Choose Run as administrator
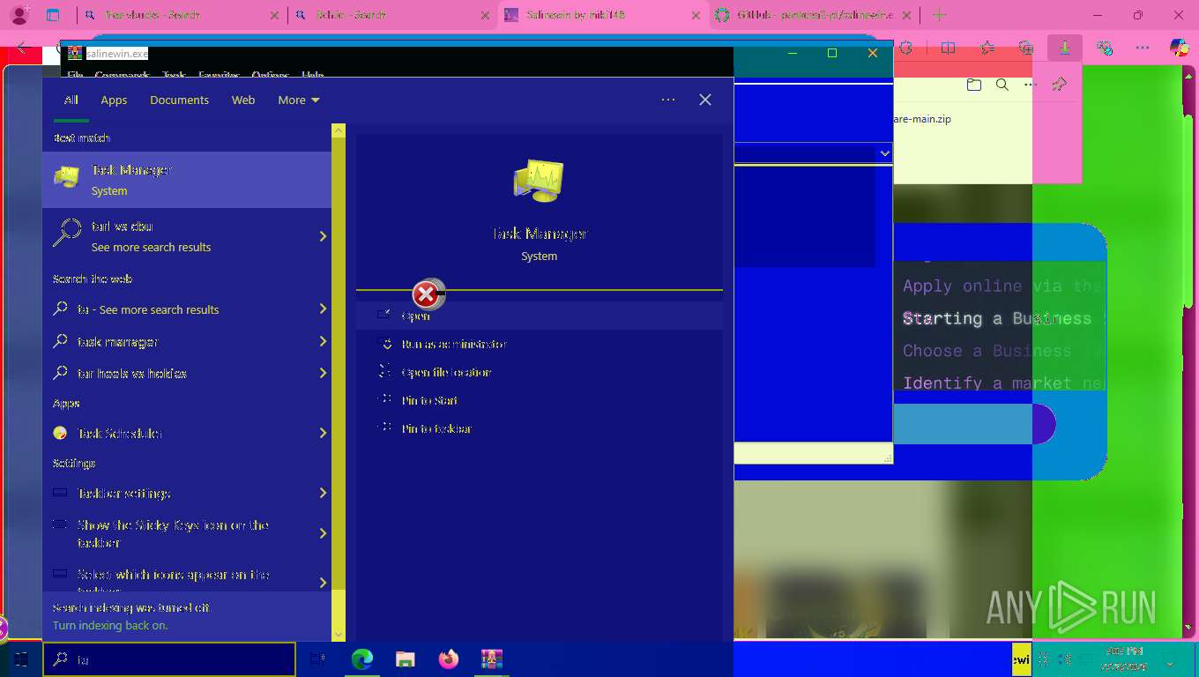1199x677 pixels. click(540, 344)
